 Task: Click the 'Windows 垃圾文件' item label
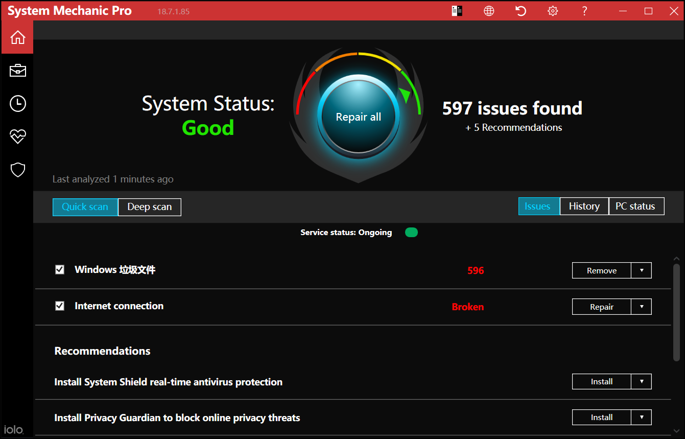pyautogui.click(x=115, y=269)
